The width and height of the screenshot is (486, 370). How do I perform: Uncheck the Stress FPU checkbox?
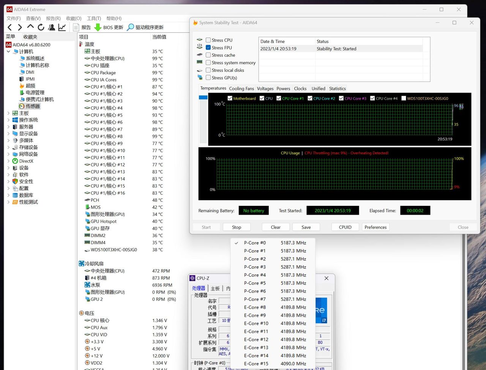coord(208,48)
